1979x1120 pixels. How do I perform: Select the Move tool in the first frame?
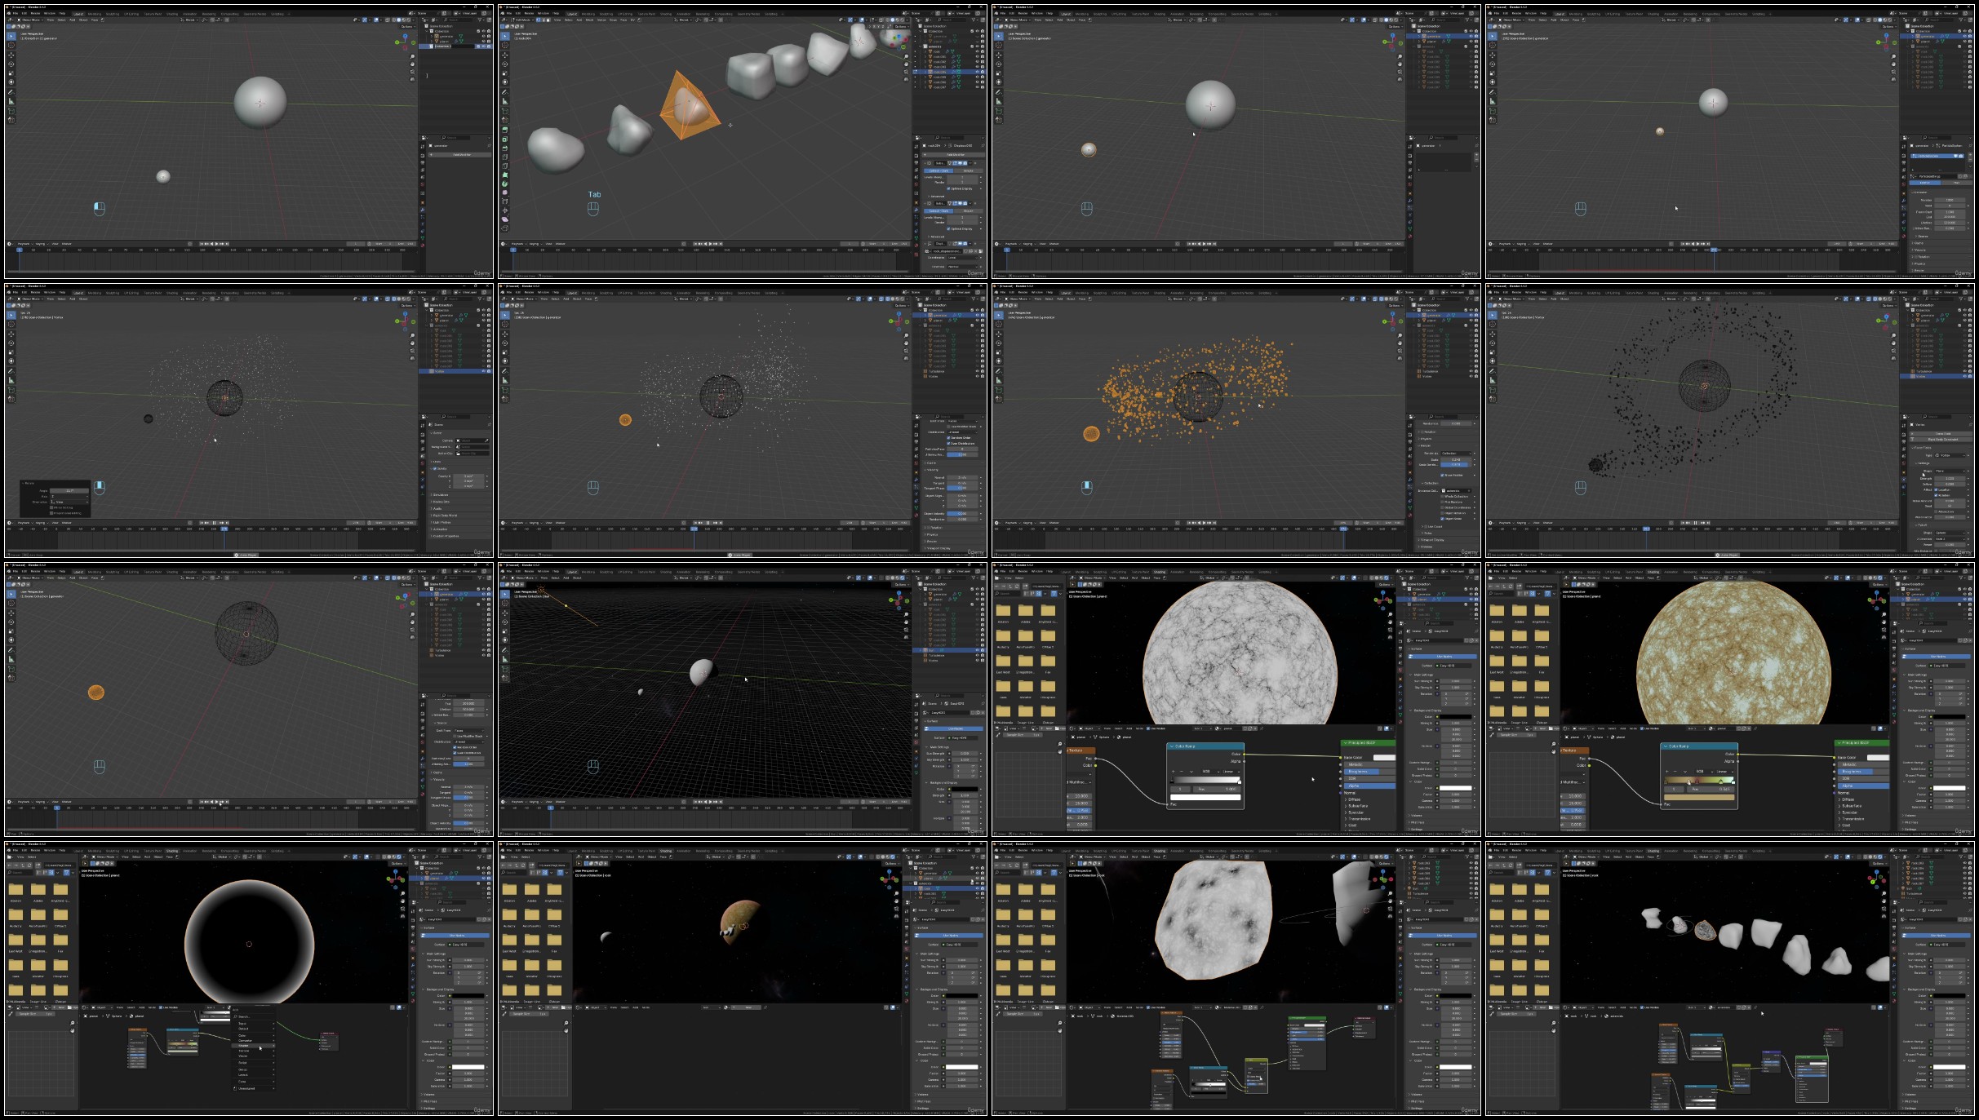(x=11, y=55)
